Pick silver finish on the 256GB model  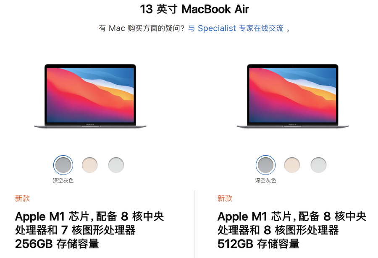(116, 165)
